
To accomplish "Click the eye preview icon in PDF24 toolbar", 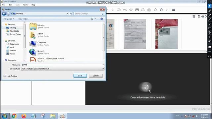I will (131, 10).
